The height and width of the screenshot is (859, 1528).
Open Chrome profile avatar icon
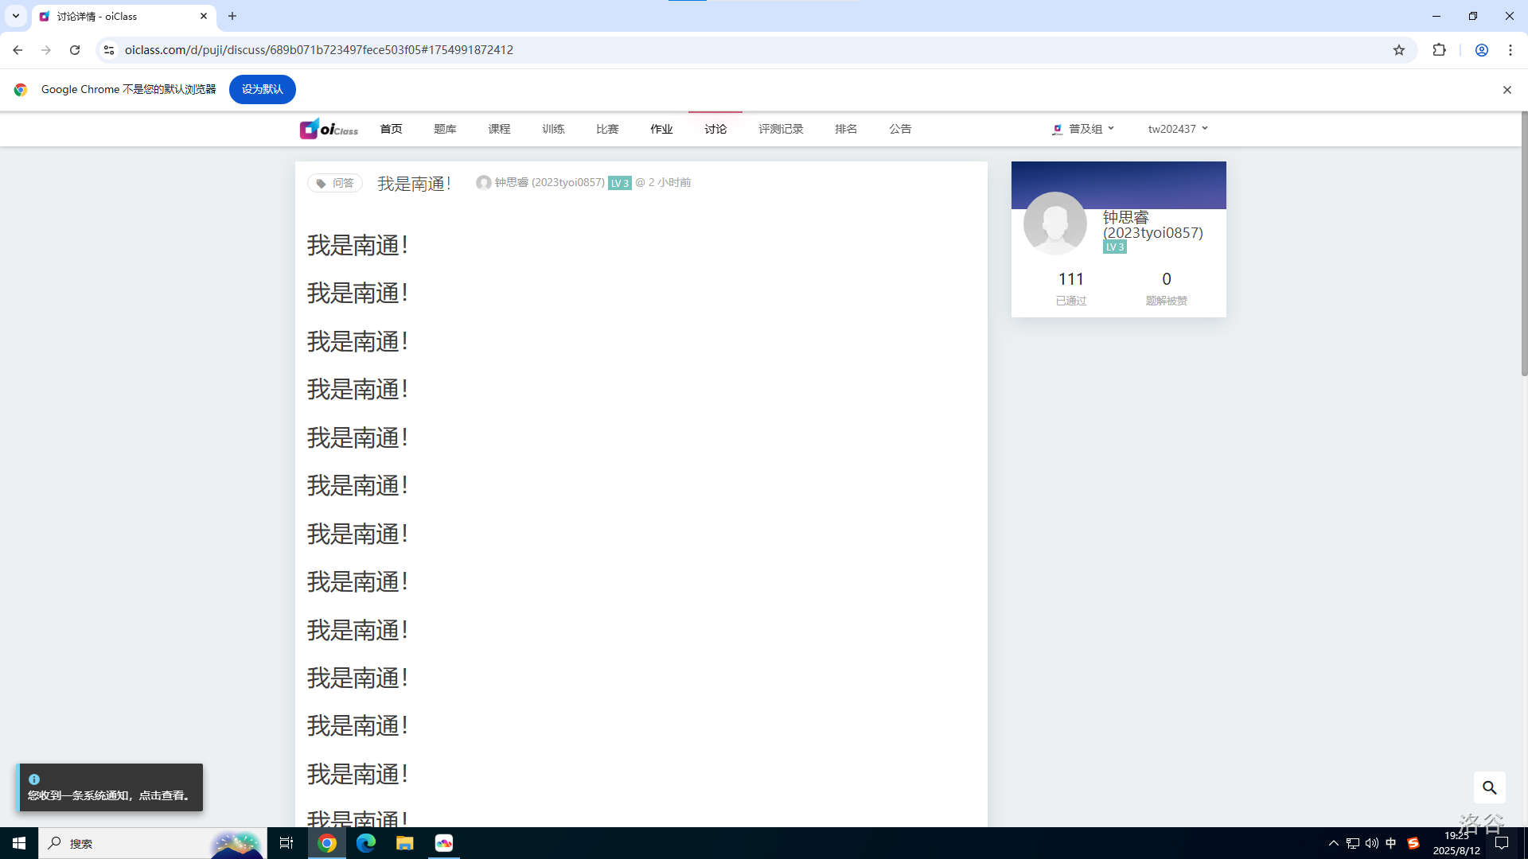point(1481,50)
